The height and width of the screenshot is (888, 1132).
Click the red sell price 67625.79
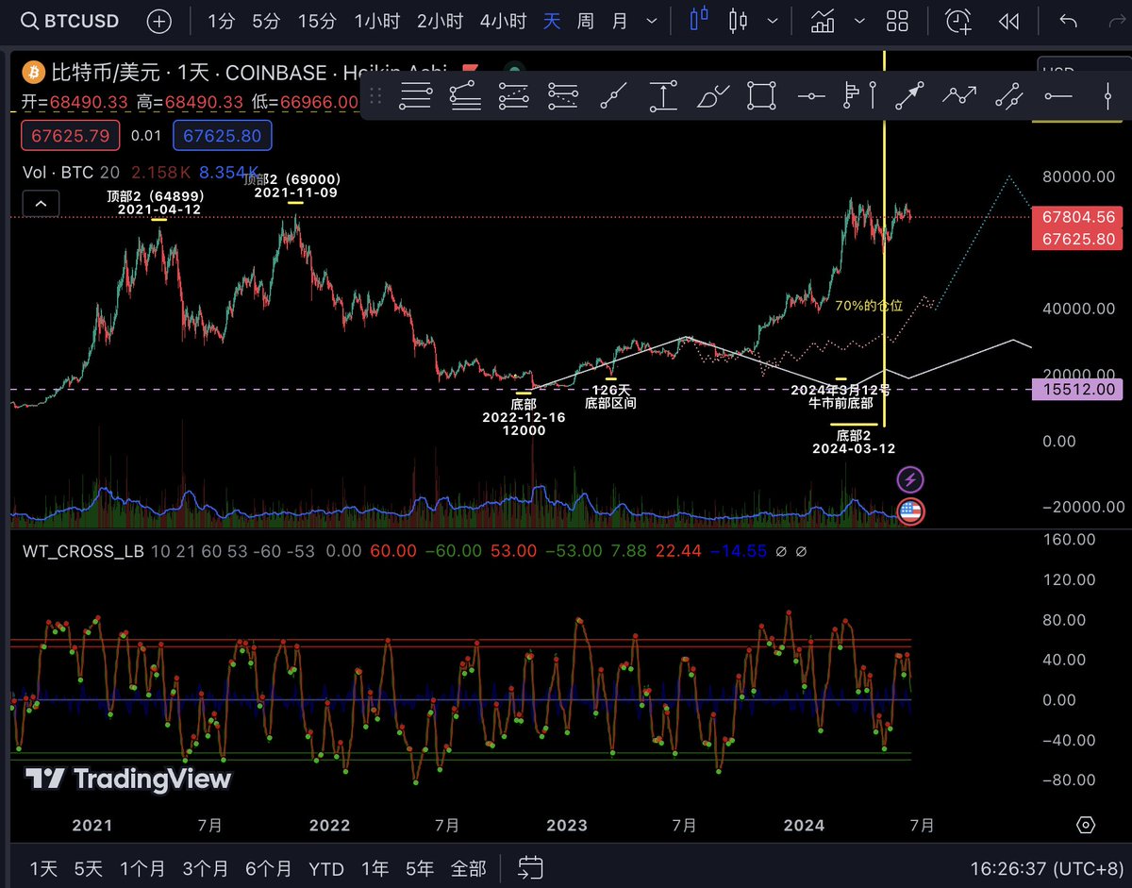pos(71,136)
